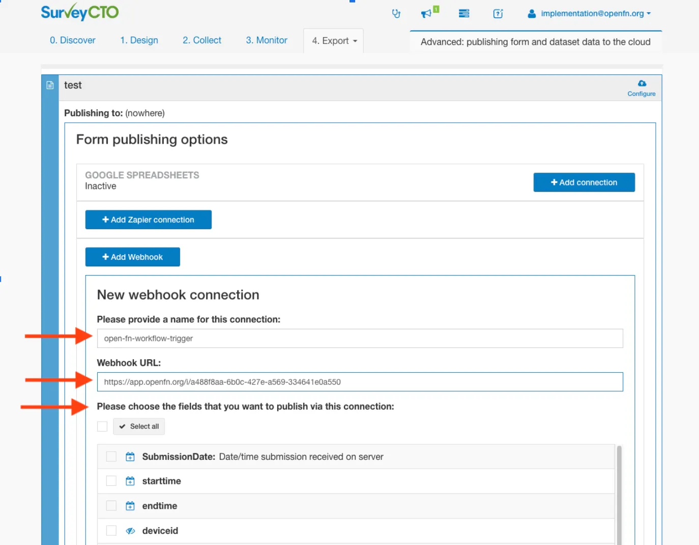
Task: Open the help question-mark icon
Action: (498, 14)
